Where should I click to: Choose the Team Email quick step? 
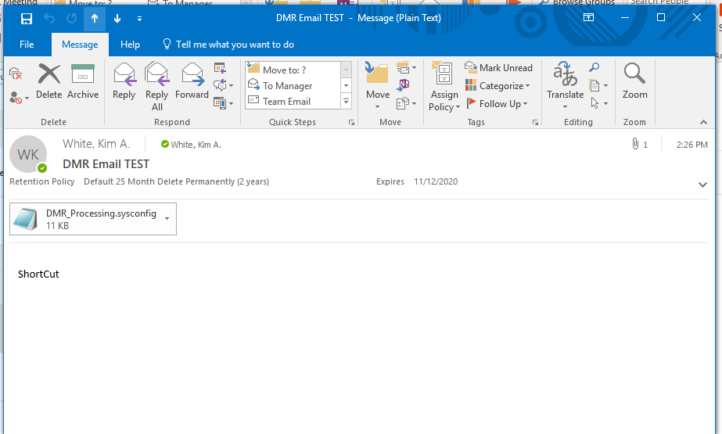pyautogui.click(x=293, y=101)
